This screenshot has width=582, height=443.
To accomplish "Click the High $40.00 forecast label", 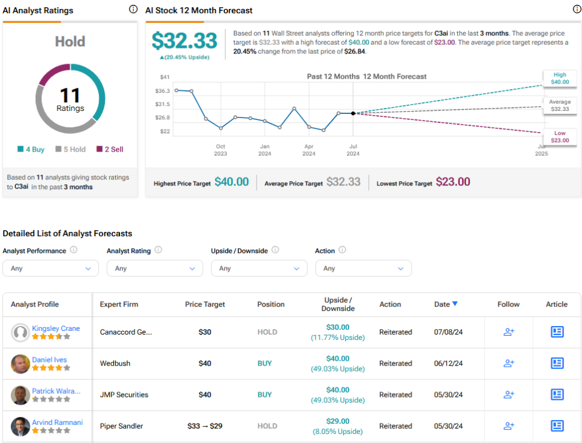I will [560, 78].
